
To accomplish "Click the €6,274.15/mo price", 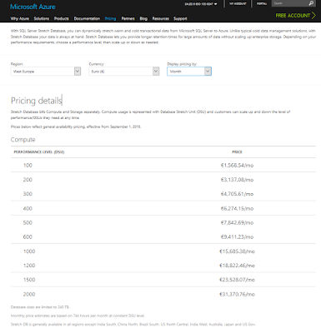I will 237,208.
